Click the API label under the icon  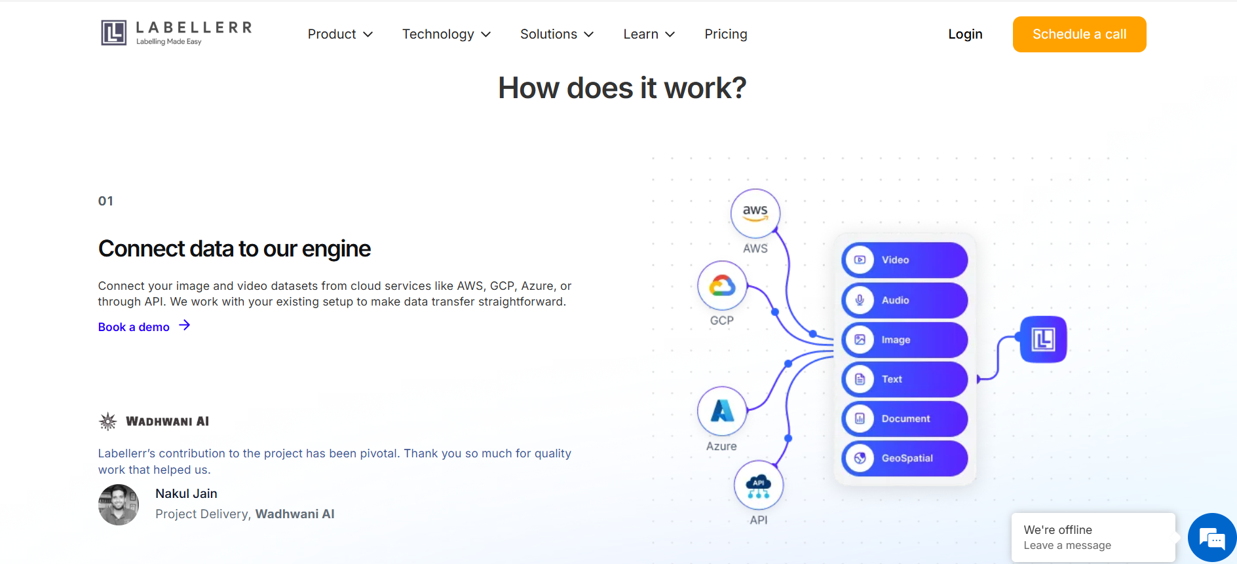coord(759,520)
